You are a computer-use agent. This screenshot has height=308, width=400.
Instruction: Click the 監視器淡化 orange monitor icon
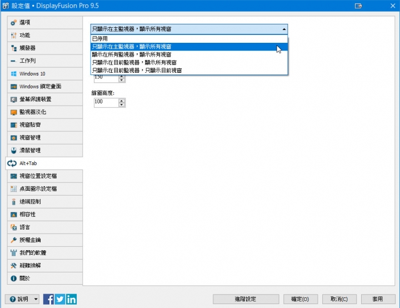point(13,112)
